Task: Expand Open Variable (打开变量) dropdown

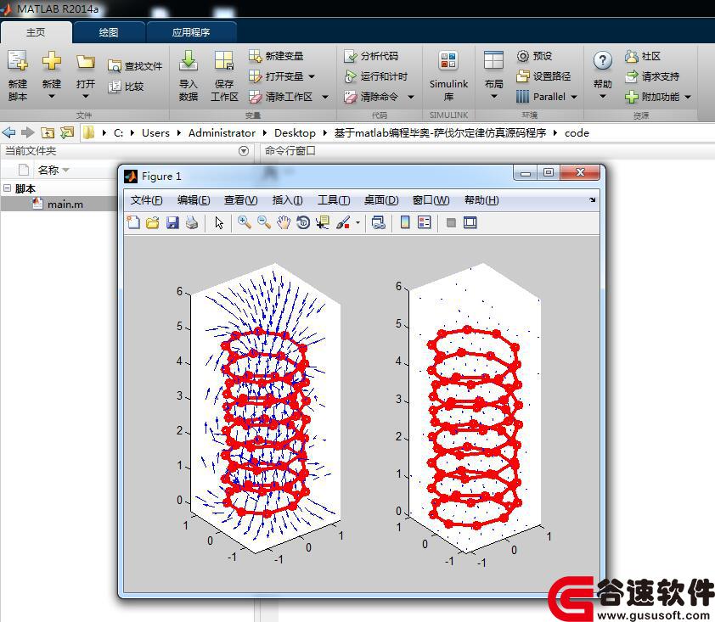Action: 312,76
